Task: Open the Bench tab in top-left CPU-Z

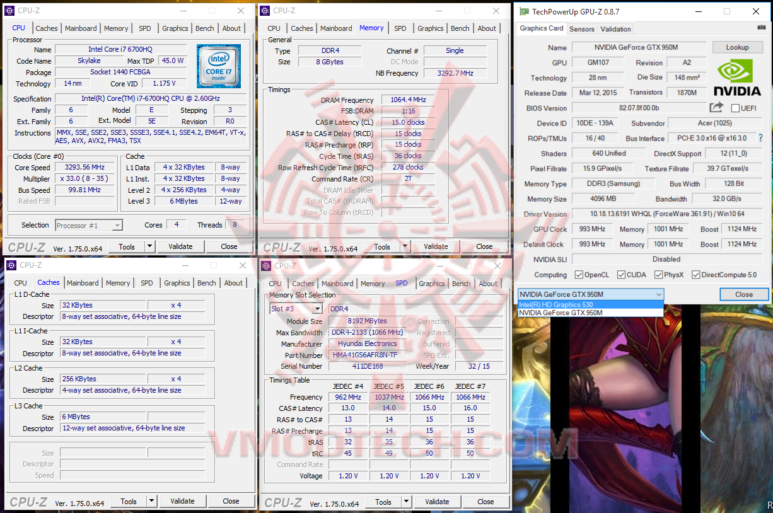Action: [x=204, y=28]
